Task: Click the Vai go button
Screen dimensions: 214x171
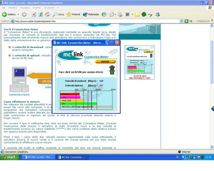Action: tap(189, 21)
